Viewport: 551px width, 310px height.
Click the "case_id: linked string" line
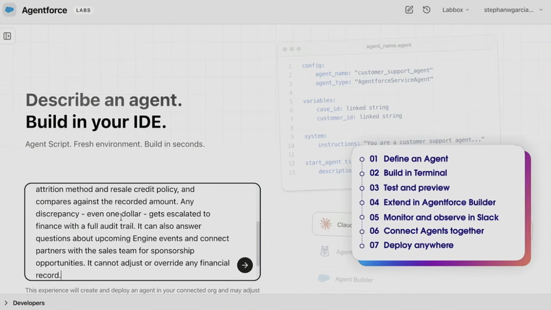[352, 108]
